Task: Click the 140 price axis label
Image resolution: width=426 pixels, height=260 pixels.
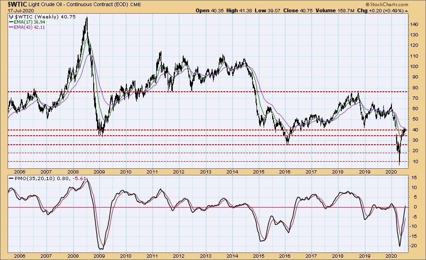Action: pos(414,25)
